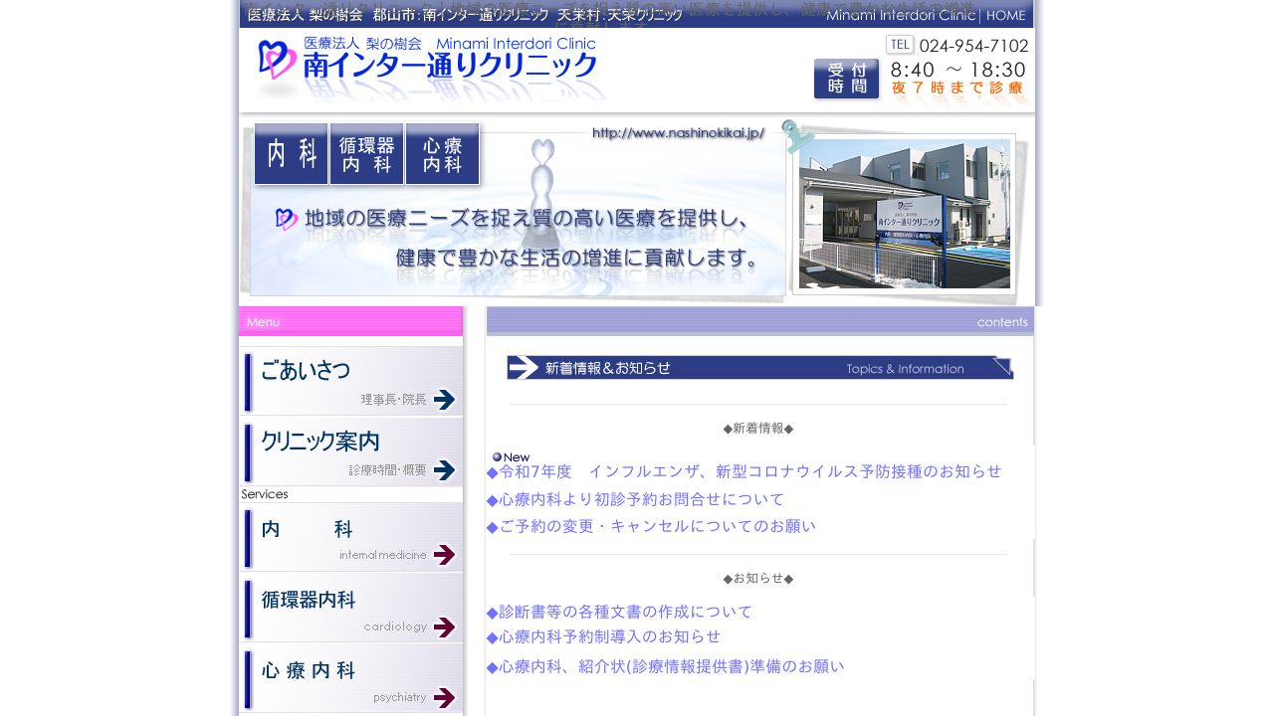
Task: Open the HOME page from top navigation
Action: (x=1005, y=15)
